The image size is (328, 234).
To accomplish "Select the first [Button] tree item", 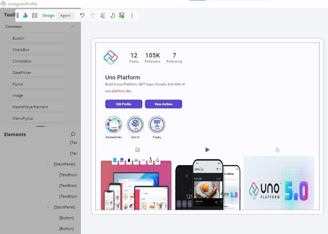I will 66,218.
